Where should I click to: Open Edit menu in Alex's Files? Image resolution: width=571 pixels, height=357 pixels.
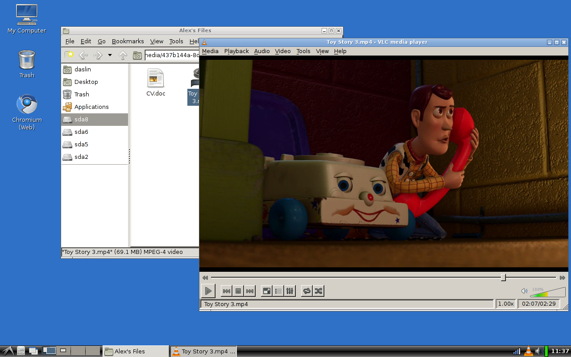click(x=86, y=41)
